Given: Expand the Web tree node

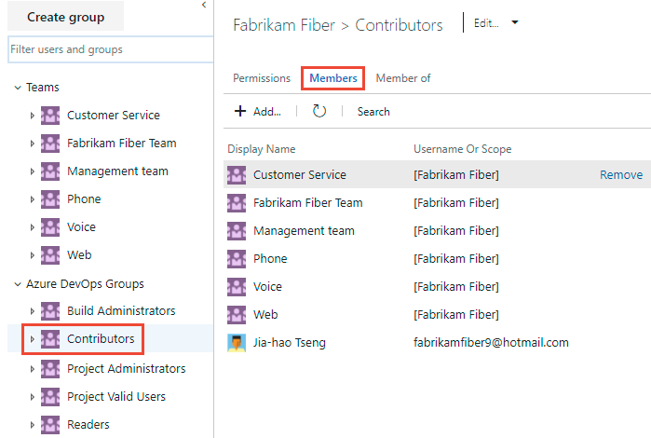Looking at the screenshot, I should pyautogui.click(x=32, y=255).
